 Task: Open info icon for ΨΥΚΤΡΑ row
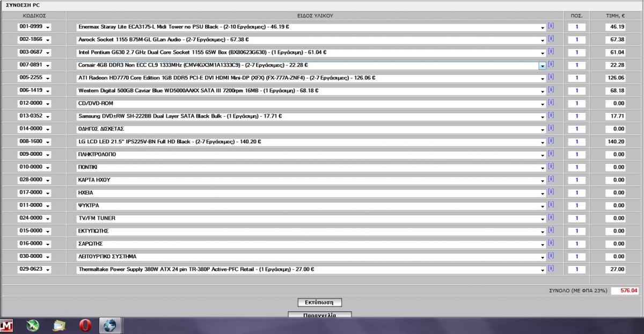click(551, 205)
